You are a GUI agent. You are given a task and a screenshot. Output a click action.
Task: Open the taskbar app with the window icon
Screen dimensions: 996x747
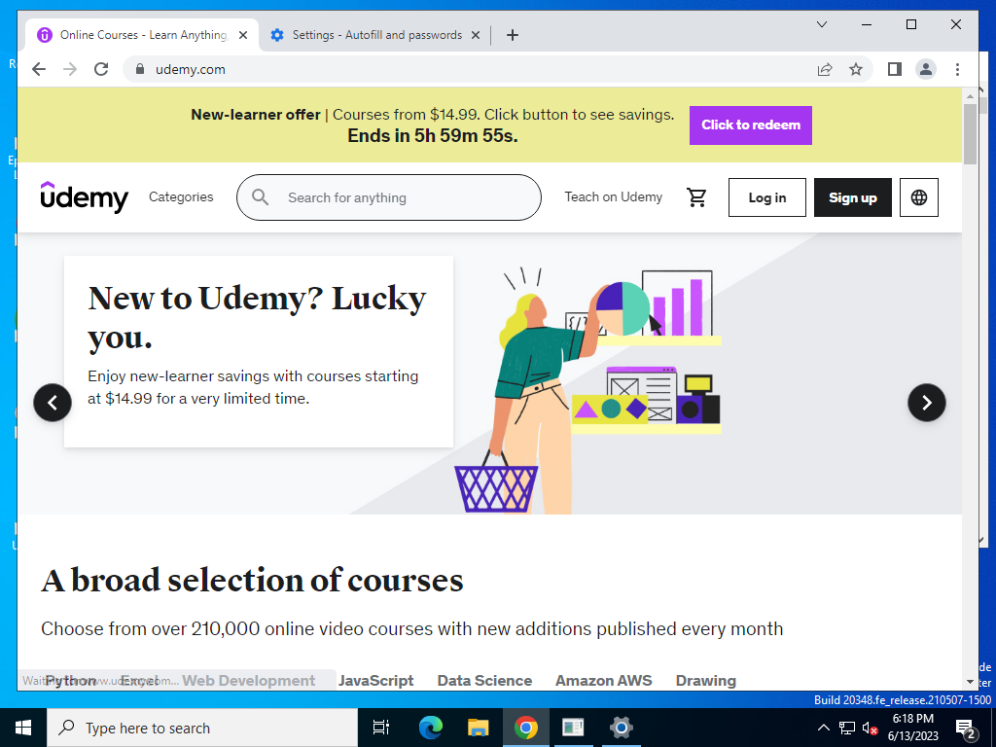pos(573,728)
